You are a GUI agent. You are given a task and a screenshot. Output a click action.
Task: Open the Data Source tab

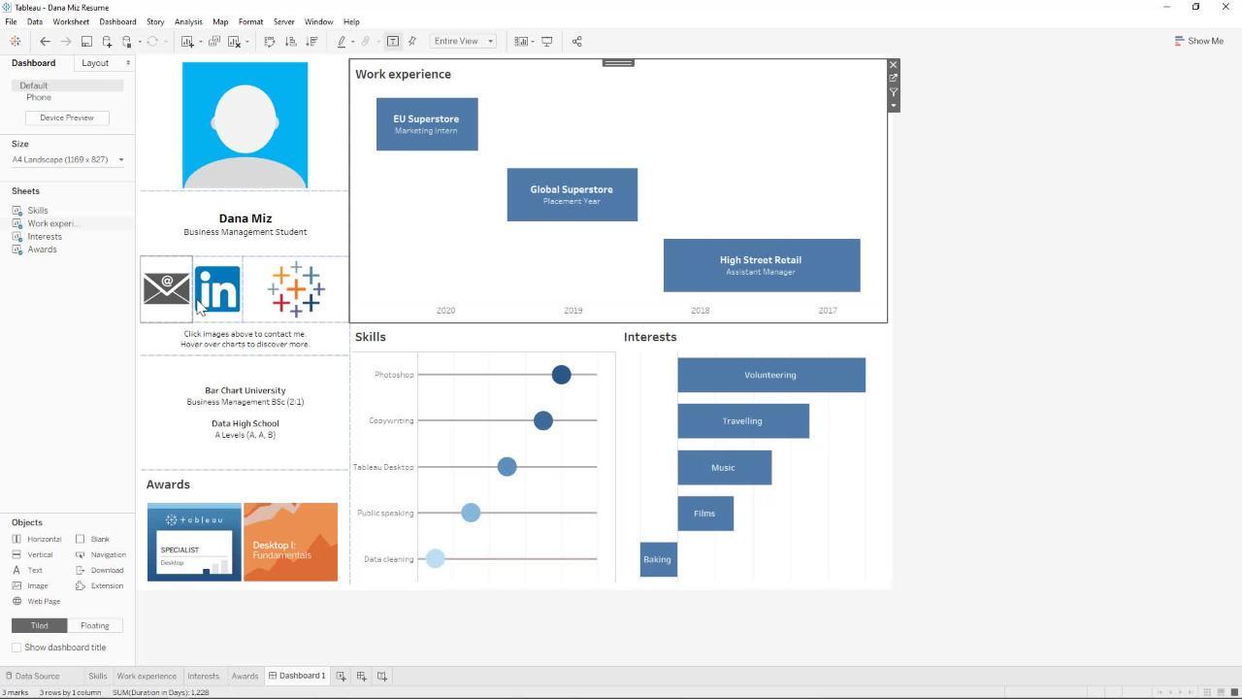click(x=31, y=676)
